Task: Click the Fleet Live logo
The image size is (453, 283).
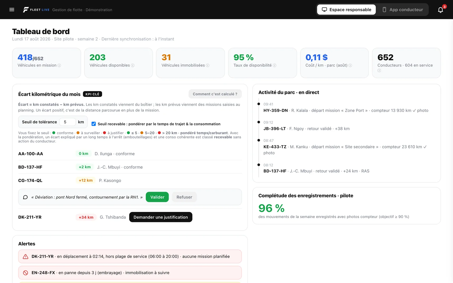Action: [36, 10]
